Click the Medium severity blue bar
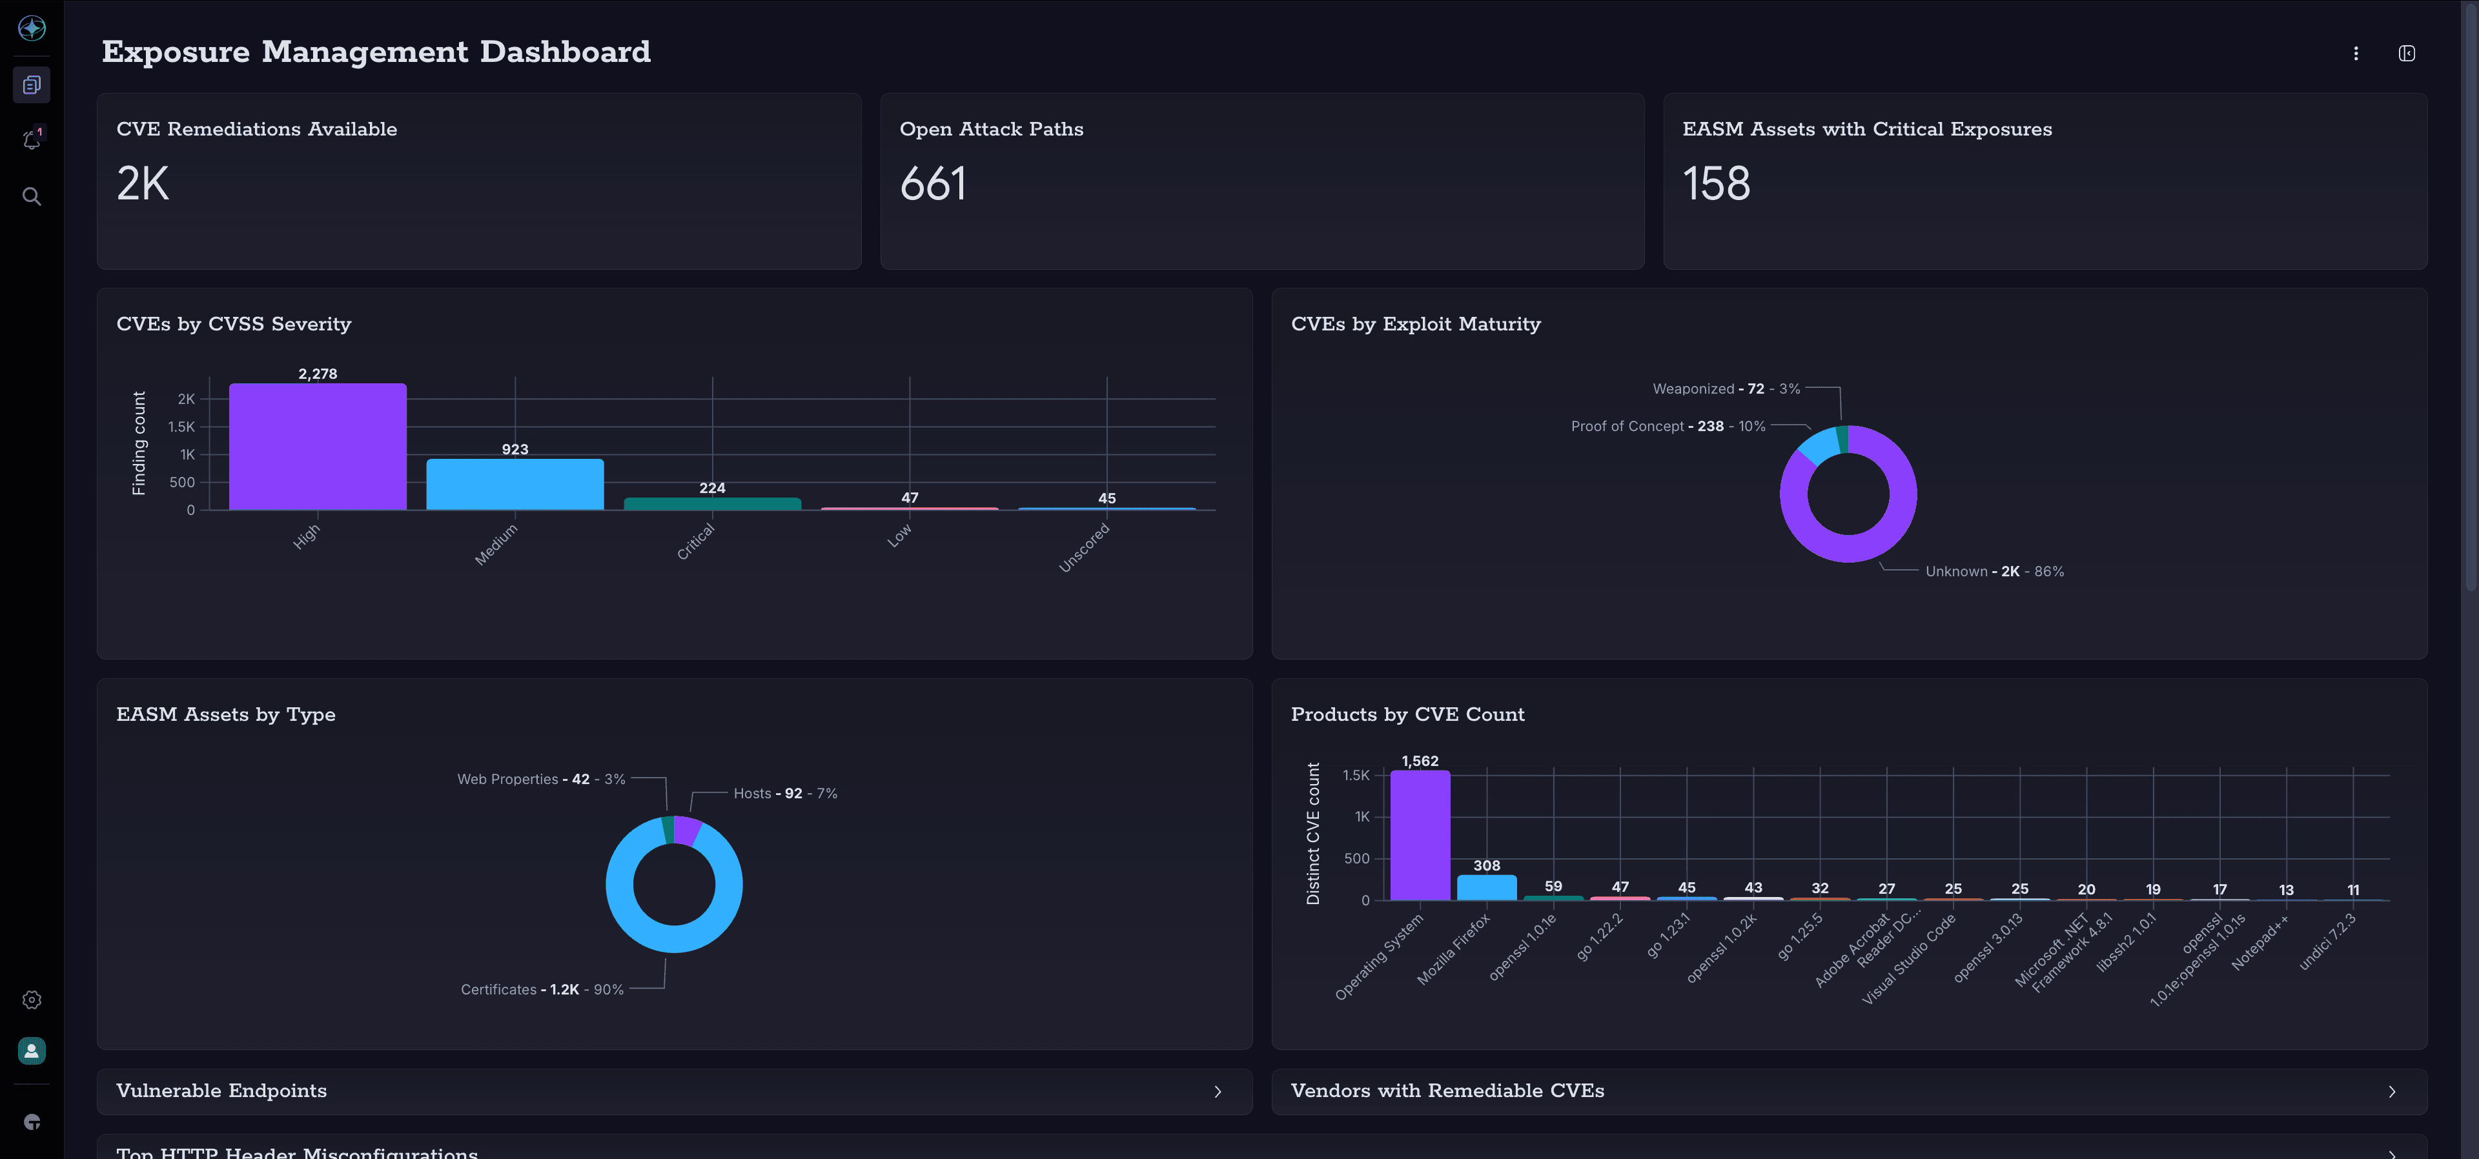 tap(515, 485)
